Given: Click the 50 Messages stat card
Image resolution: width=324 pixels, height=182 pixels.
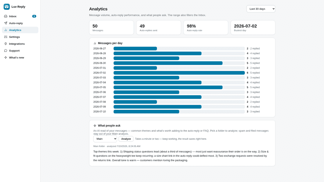Looking at the screenshot, I should click(112, 27).
